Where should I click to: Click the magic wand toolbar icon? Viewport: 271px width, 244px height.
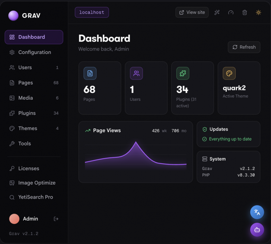pyautogui.click(x=217, y=12)
